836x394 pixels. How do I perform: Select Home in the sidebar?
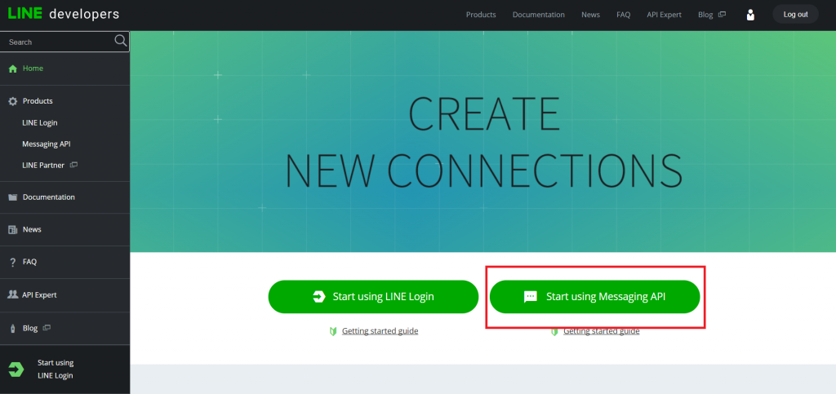click(x=33, y=69)
